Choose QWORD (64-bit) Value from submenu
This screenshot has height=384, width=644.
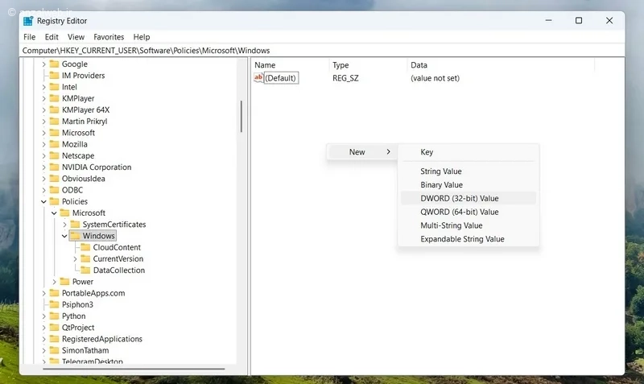(469, 212)
